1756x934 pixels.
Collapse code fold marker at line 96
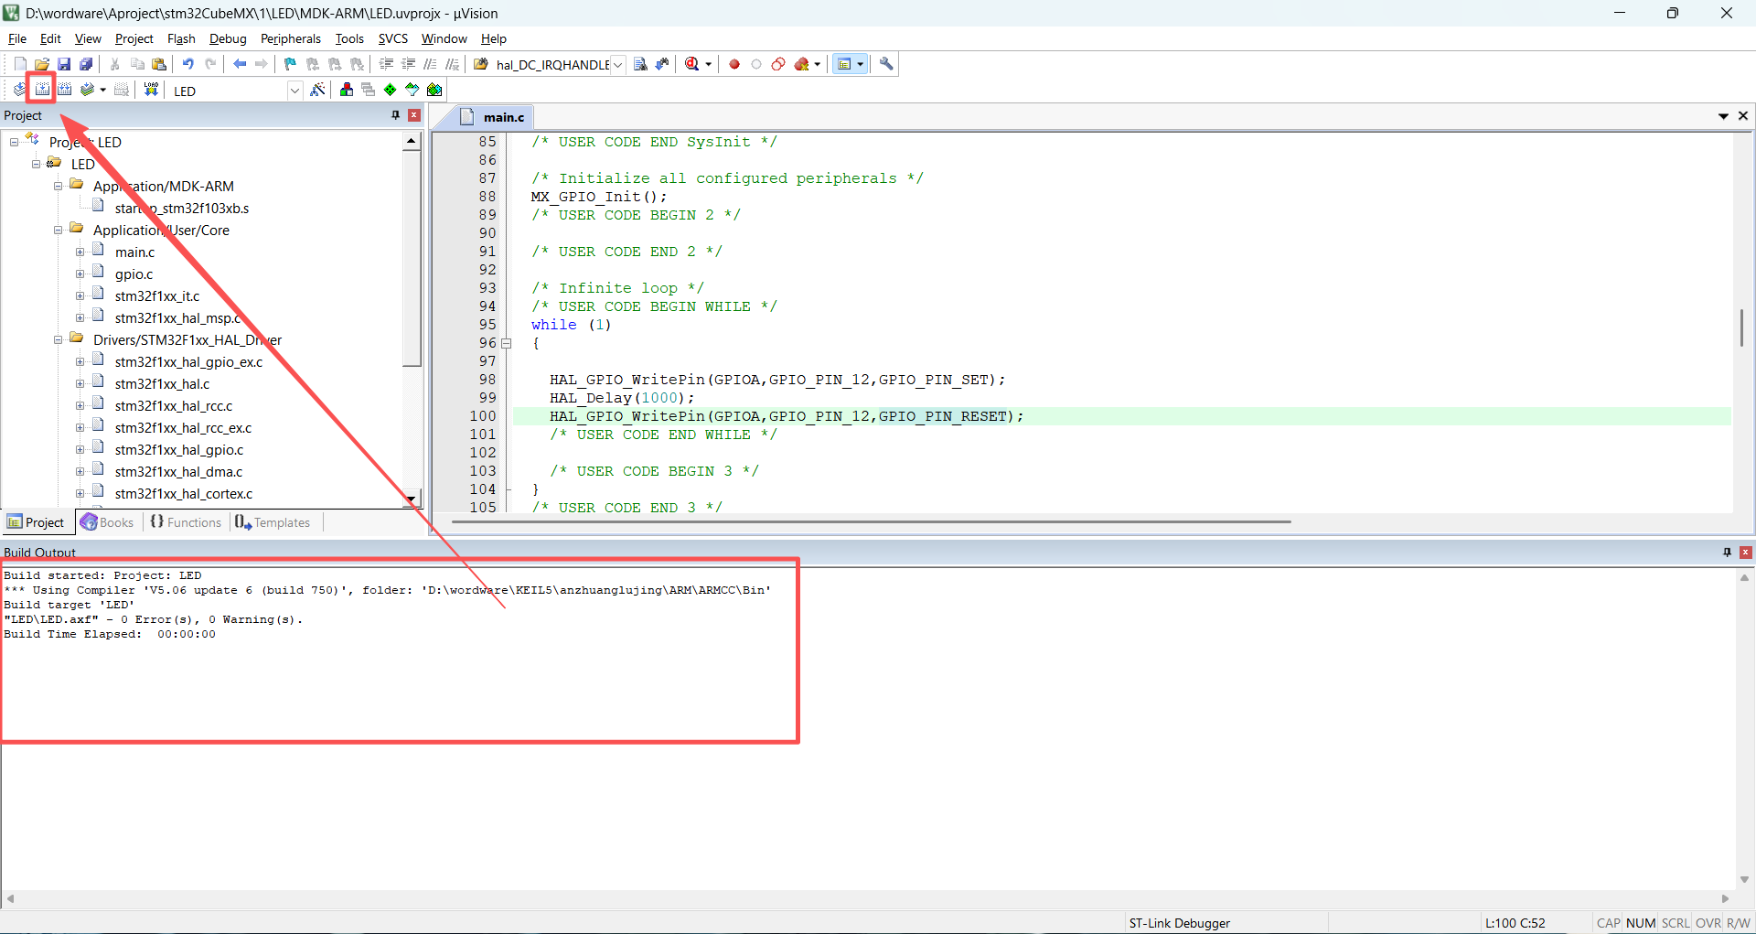[507, 343]
